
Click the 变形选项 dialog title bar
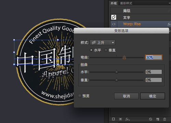121,31
